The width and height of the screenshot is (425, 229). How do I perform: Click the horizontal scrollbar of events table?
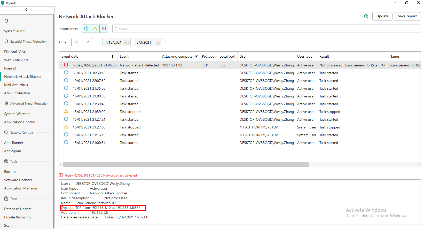[186, 165]
